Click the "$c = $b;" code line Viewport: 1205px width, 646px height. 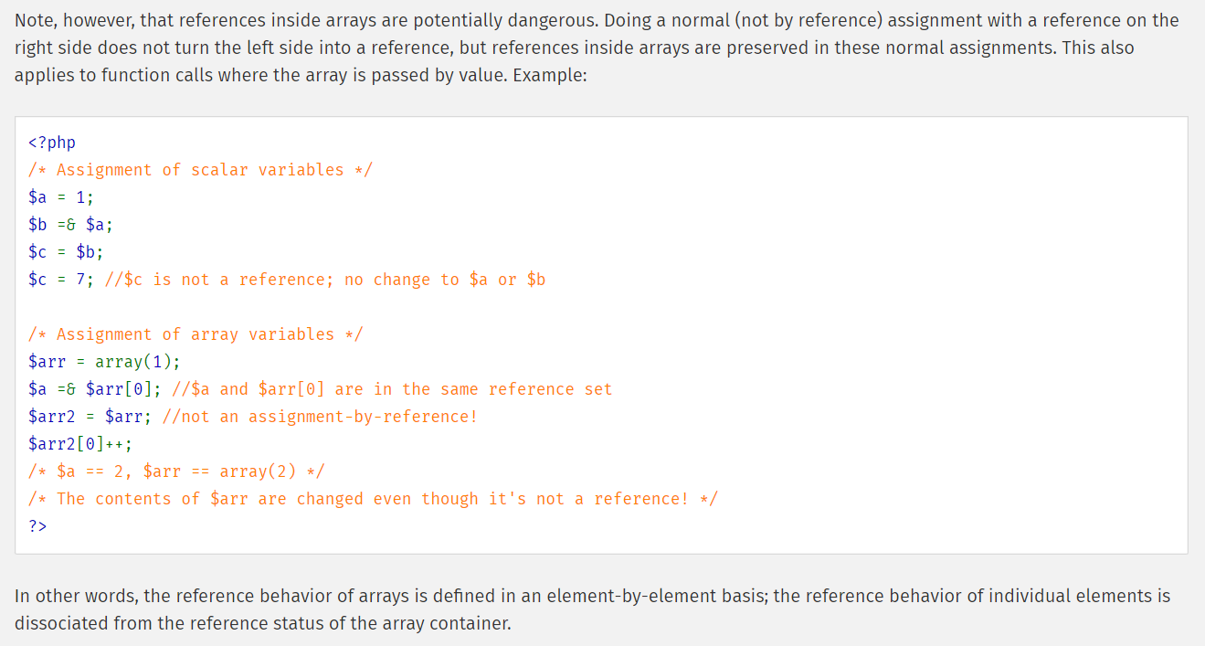click(x=66, y=252)
